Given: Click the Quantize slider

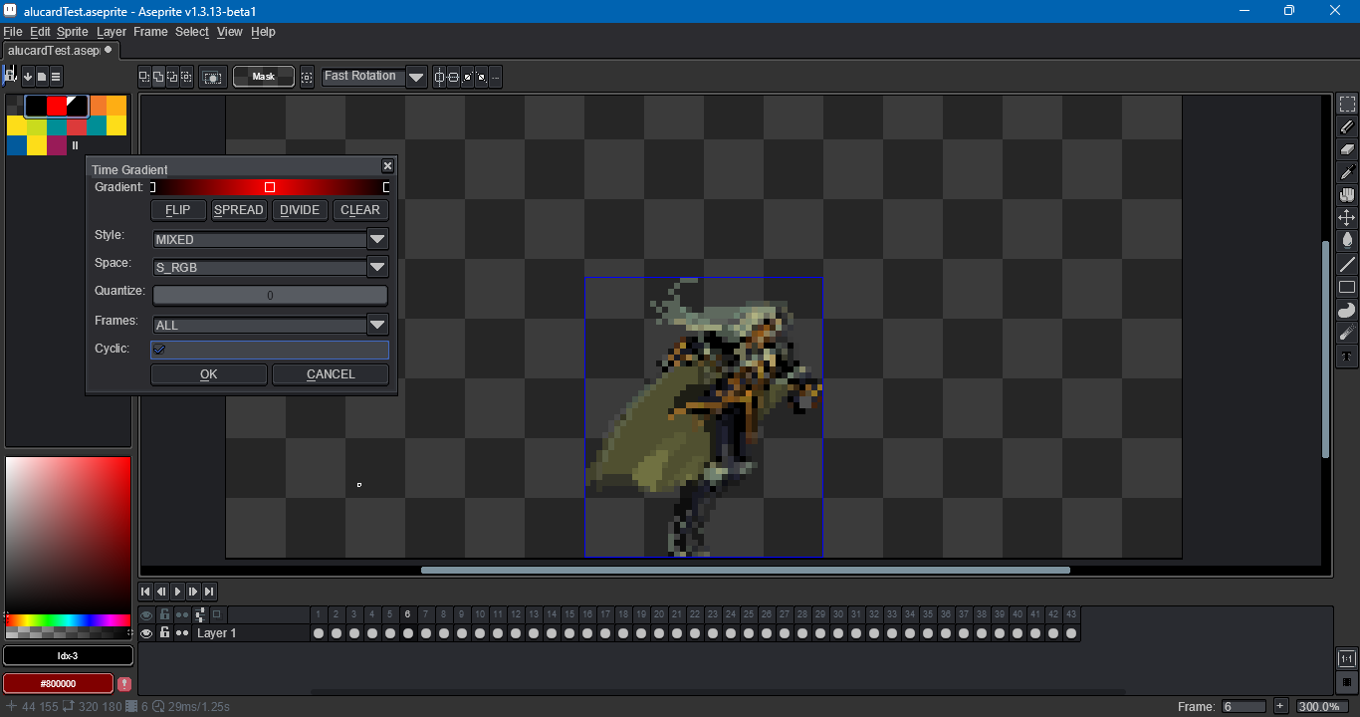Looking at the screenshot, I should point(270,296).
